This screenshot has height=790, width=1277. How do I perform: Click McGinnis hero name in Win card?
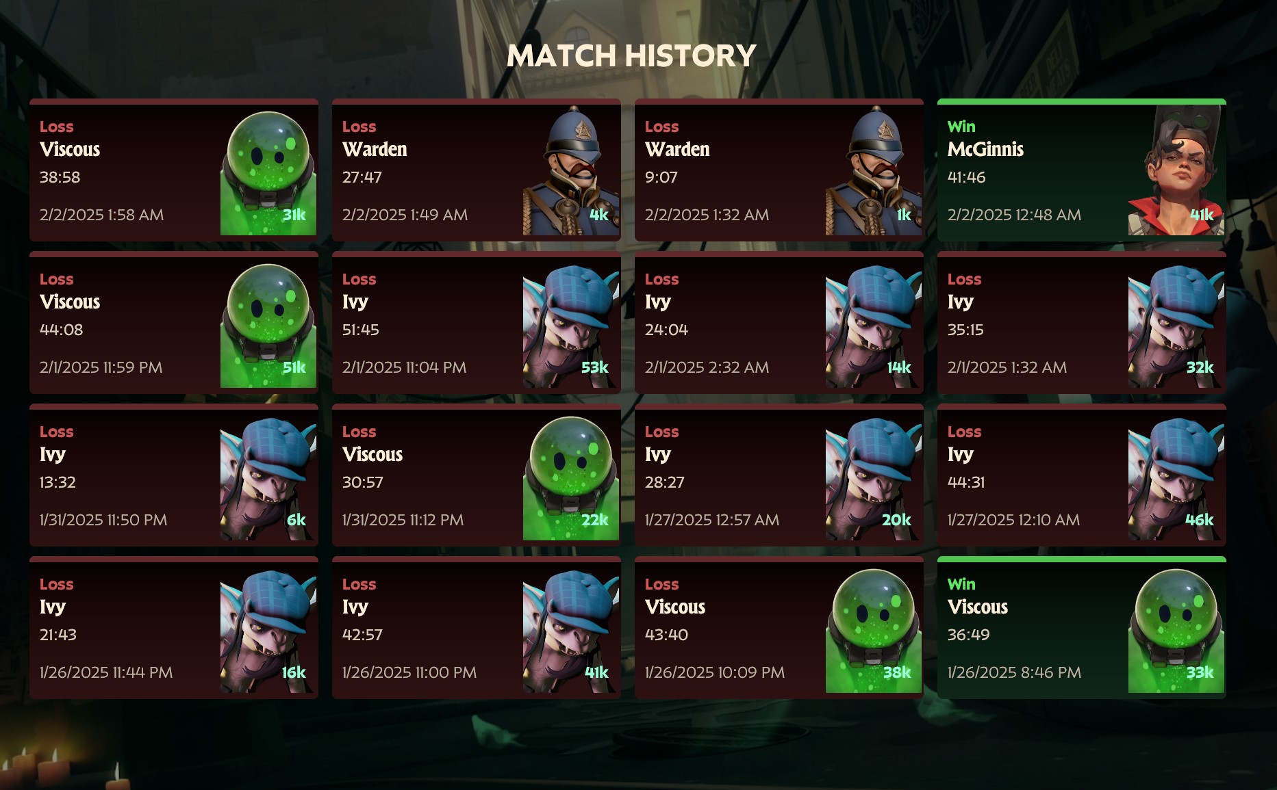point(985,149)
